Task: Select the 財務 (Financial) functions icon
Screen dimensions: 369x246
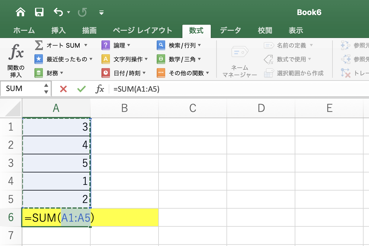Action: (39, 73)
